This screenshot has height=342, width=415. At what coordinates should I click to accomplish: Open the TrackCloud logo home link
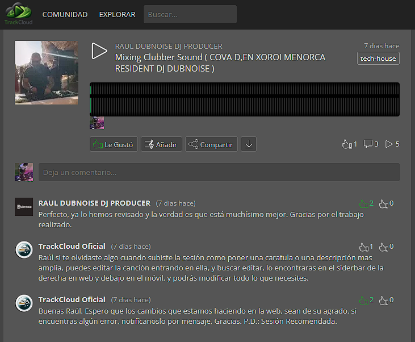pos(18,14)
